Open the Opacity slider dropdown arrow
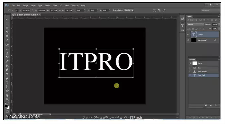The width and height of the screenshot is (225, 124). [x=219, y=25]
